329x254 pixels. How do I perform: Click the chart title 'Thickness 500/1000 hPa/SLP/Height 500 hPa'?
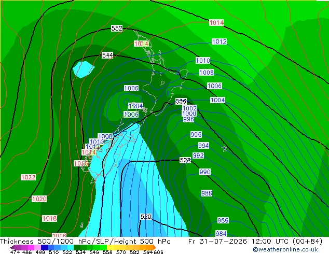85,242
